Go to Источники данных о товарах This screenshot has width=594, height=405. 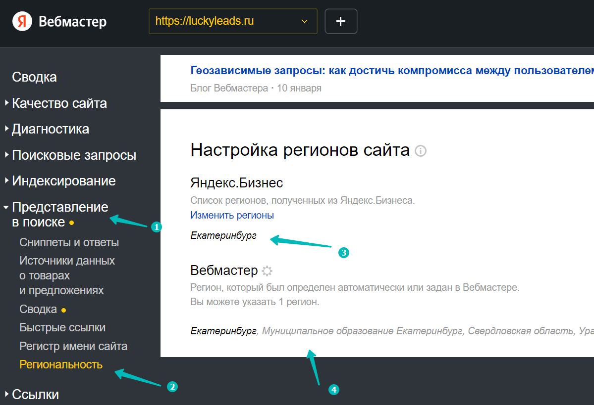coord(67,275)
